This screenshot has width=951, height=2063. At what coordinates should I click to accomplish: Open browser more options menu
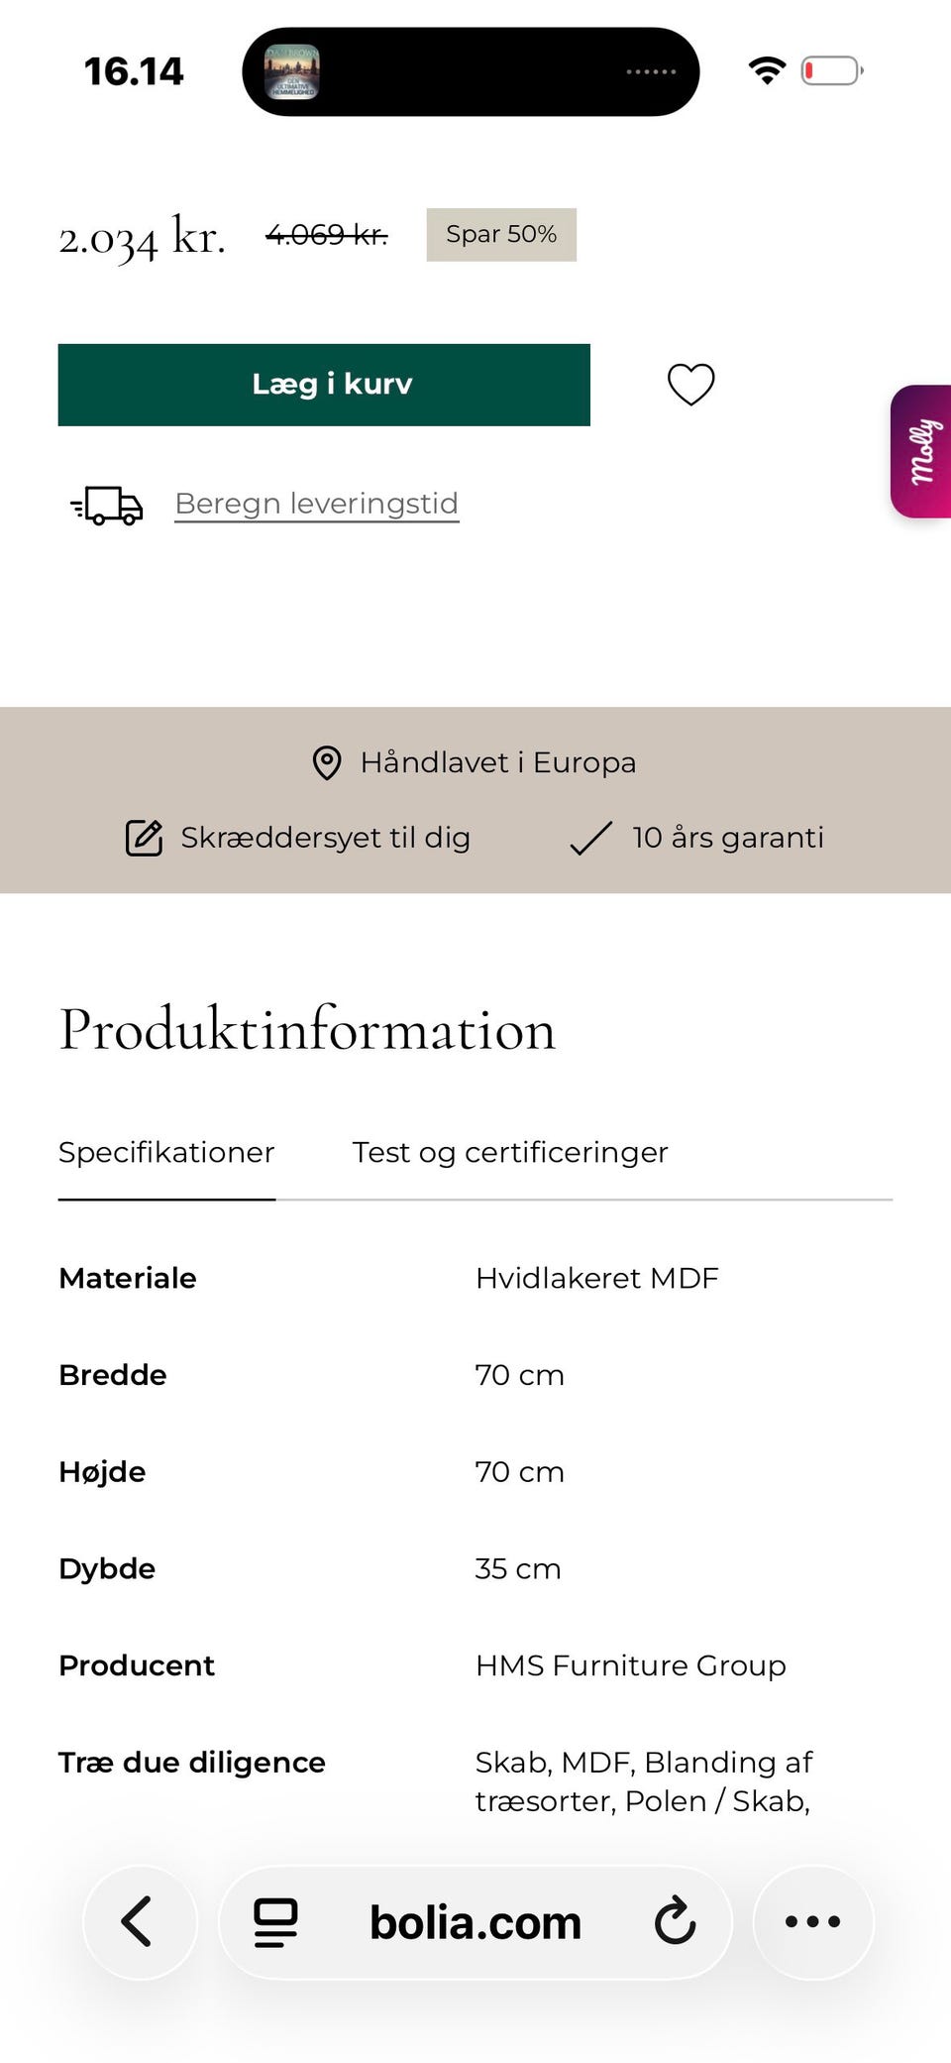click(812, 1921)
